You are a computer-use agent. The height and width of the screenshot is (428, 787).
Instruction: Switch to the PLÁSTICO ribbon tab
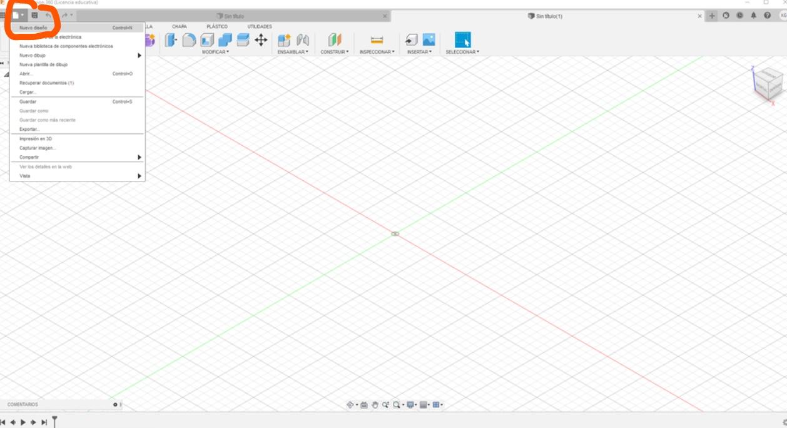(217, 26)
